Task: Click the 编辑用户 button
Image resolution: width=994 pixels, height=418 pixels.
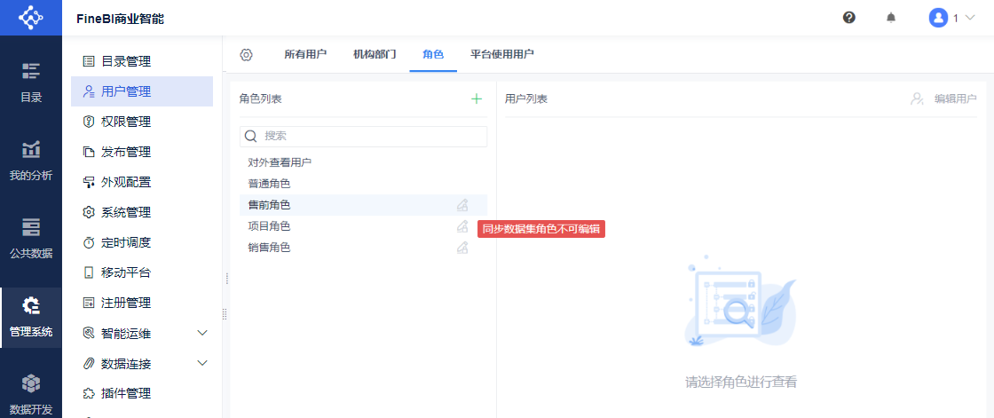Action: point(944,99)
